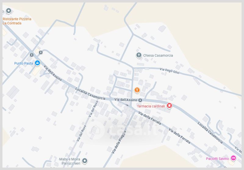Click the farmacia cardinali text label
This screenshot has height=170, width=244.
(x=151, y=106)
